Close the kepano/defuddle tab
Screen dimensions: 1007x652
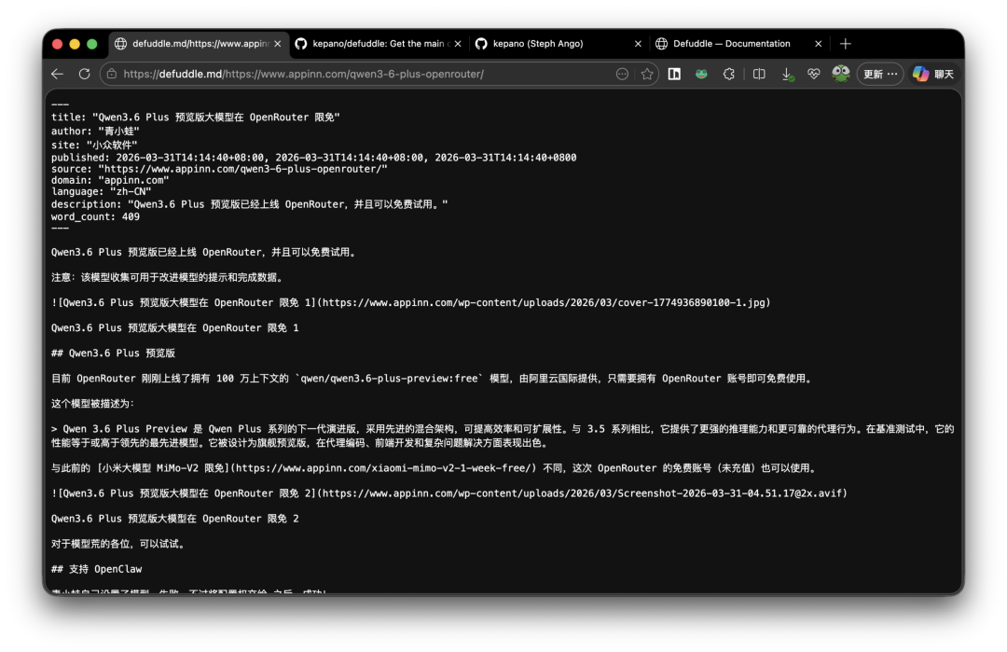coord(457,44)
